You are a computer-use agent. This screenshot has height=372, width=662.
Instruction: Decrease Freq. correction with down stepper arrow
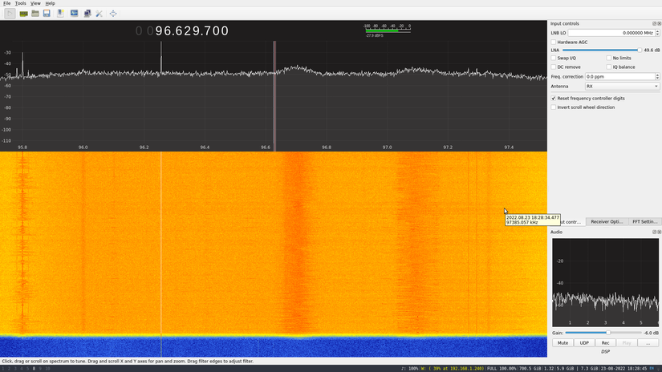tap(657, 79)
